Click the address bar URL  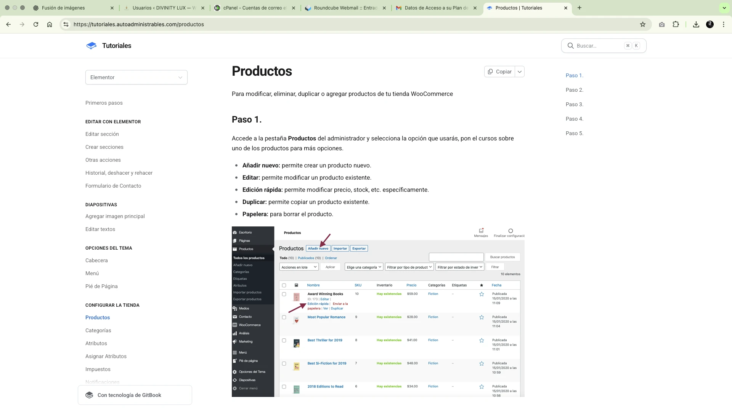pos(139,24)
